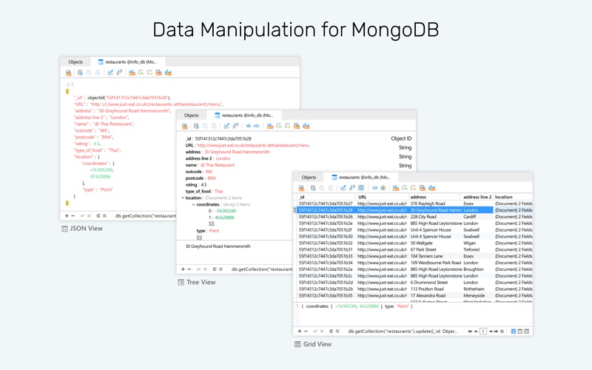Collapse the coordinates node in Tree View
This screenshot has height=370, width=592.
[x=193, y=205]
